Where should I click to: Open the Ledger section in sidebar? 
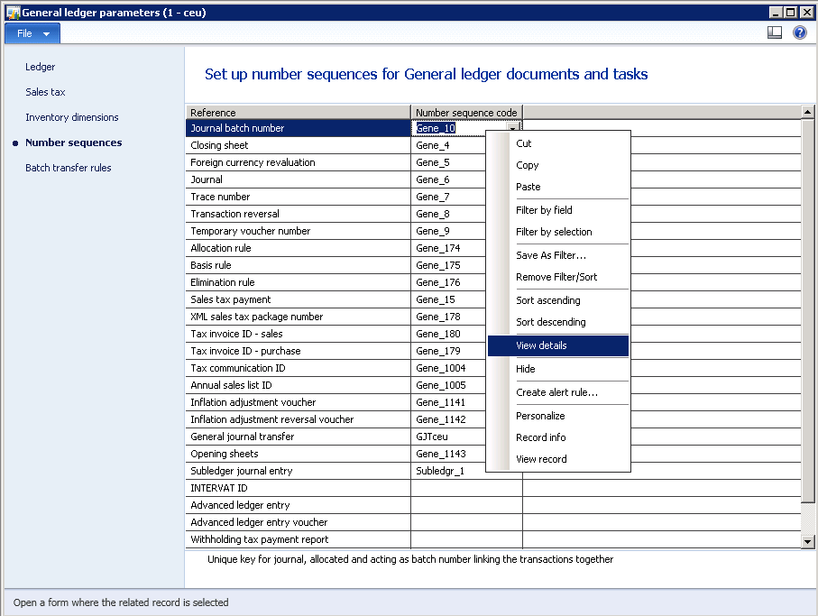point(40,67)
